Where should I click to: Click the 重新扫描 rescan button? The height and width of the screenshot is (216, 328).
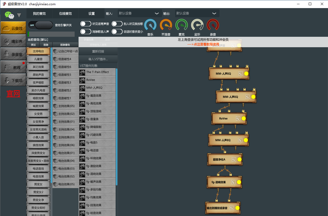coord(98,51)
